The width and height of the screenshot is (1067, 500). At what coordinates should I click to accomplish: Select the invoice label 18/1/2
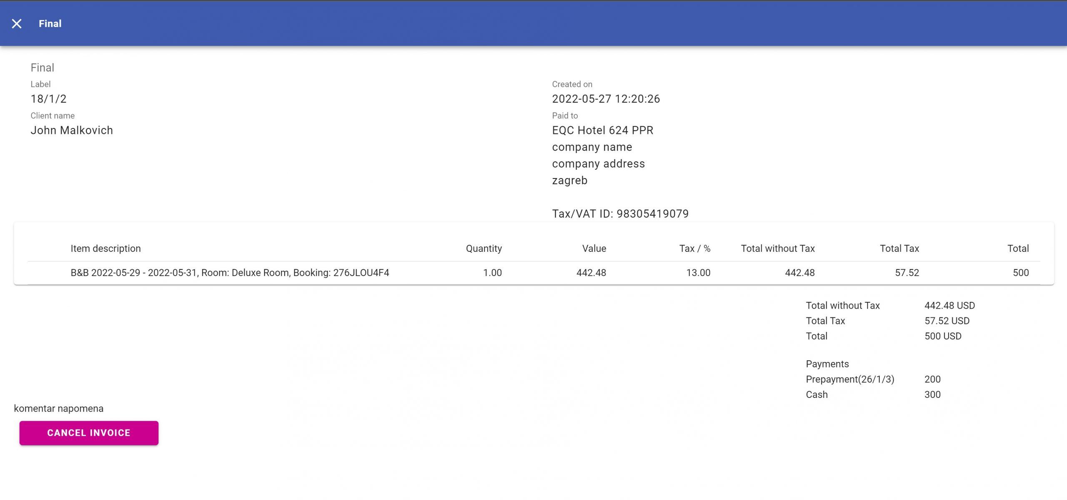pos(49,99)
